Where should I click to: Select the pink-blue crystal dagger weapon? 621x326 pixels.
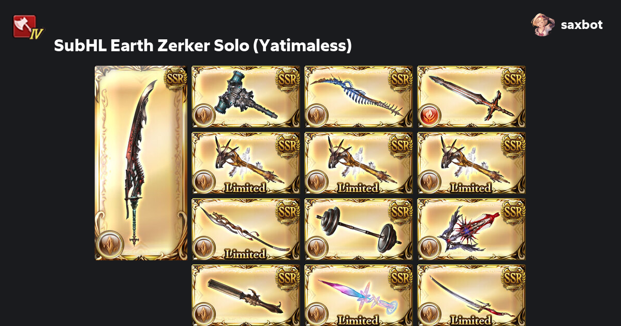click(x=359, y=295)
